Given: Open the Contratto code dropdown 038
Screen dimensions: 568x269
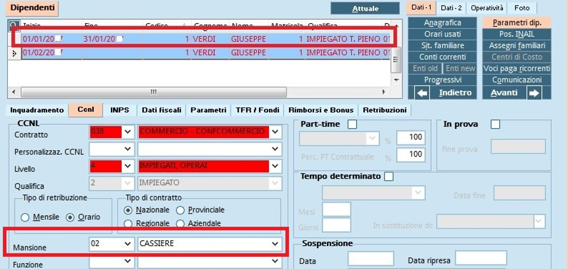Looking at the screenshot, I should (128, 132).
